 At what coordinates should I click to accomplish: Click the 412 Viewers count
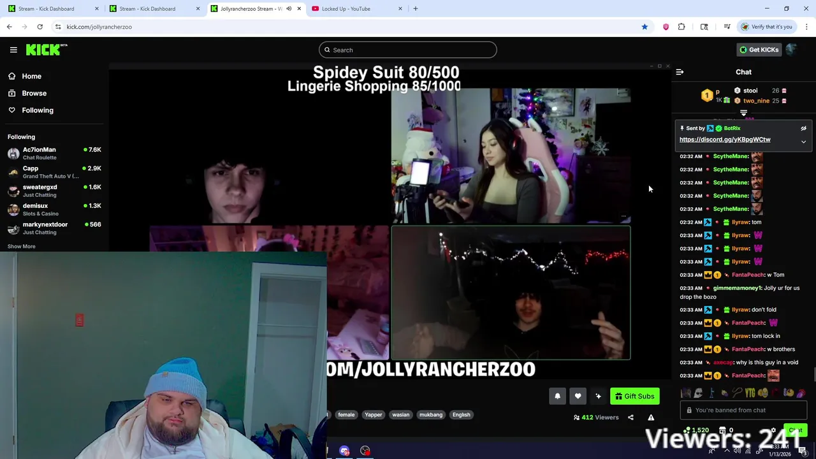pyautogui.click(x=596, y=418)
